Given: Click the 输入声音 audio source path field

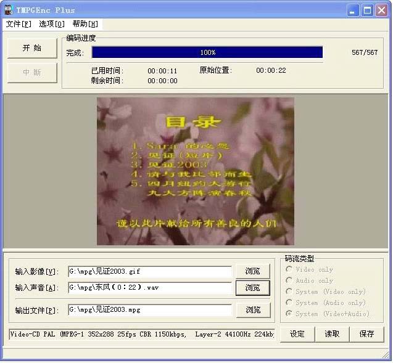Looking at the screenshot, I should [x=150, y=287].
